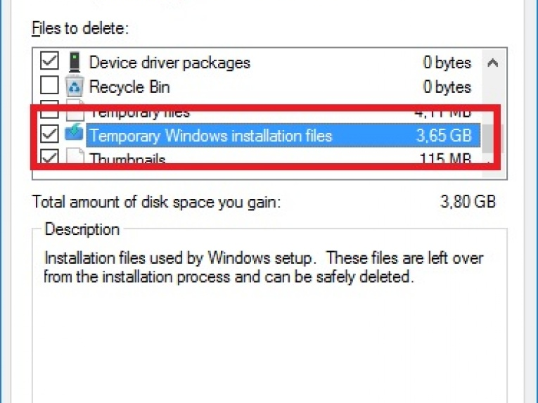Select the Thumbnails list entry
The height and width of the screenshot is (403, 538).
(x=127, y=159)
